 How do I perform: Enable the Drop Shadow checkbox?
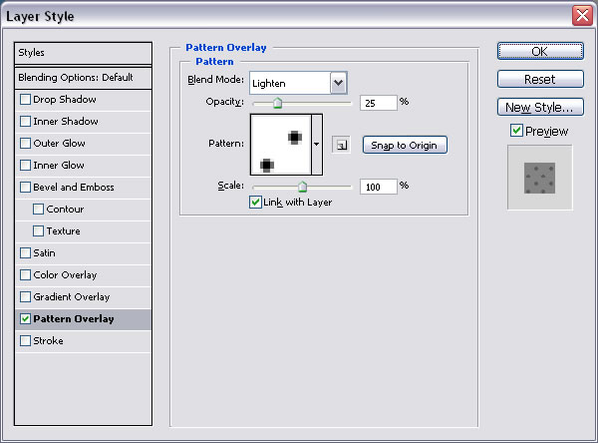pyautogui.click(x=25, y=100)
